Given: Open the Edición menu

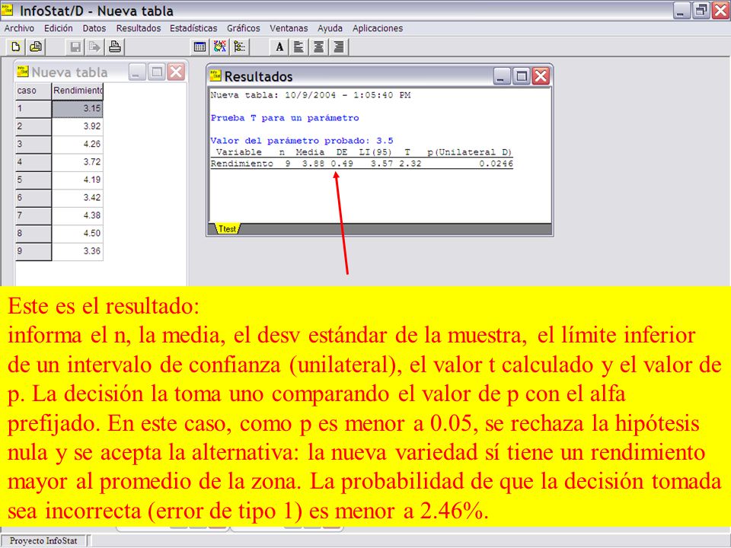Looking at the screenshot, I should tap(59, 28).
